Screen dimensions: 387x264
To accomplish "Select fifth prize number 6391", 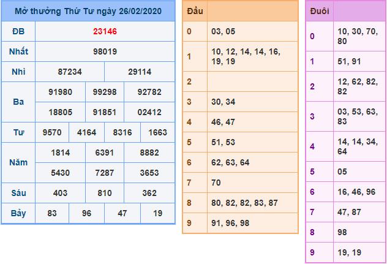I will pyautogui.click(x=105, y=153).
